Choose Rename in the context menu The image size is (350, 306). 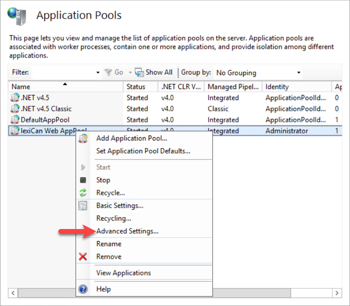click(109, 244)
